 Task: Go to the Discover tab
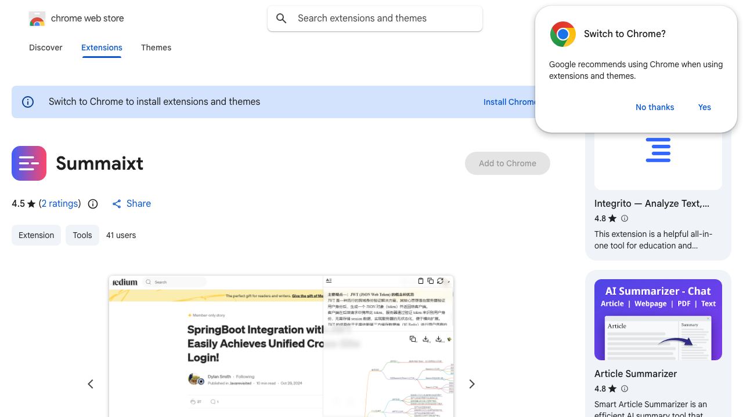[x=46, y=47]
